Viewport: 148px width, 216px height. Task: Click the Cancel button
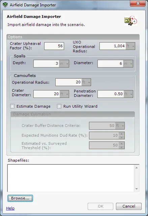(x=129, y=206)
